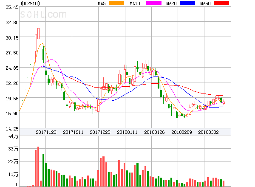Click the red MA60 legend swatch
The image size is (255, 187).
(x=221, y=3)
